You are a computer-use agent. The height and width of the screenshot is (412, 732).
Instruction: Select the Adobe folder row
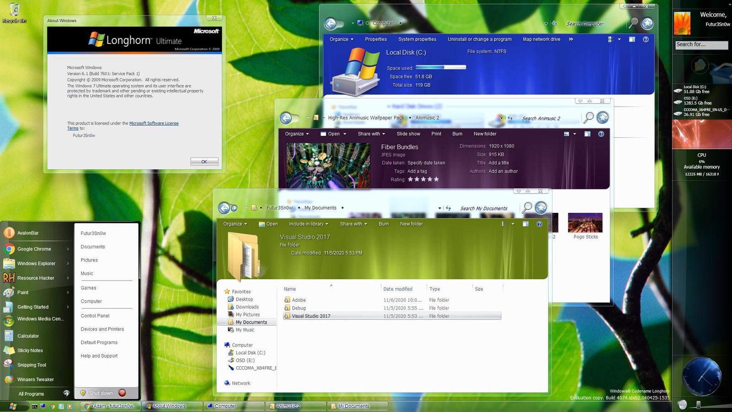click(392, 300)
